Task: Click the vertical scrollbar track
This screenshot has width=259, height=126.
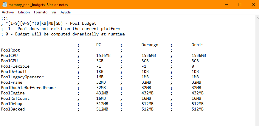Action: (257, 71)
